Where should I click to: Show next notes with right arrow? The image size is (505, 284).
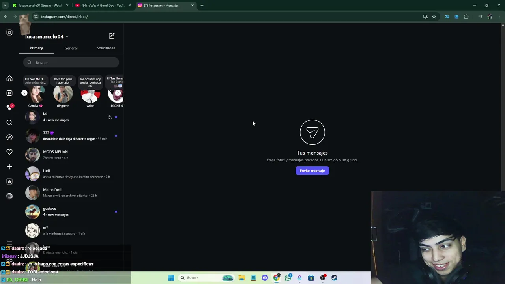pos(118,93)
